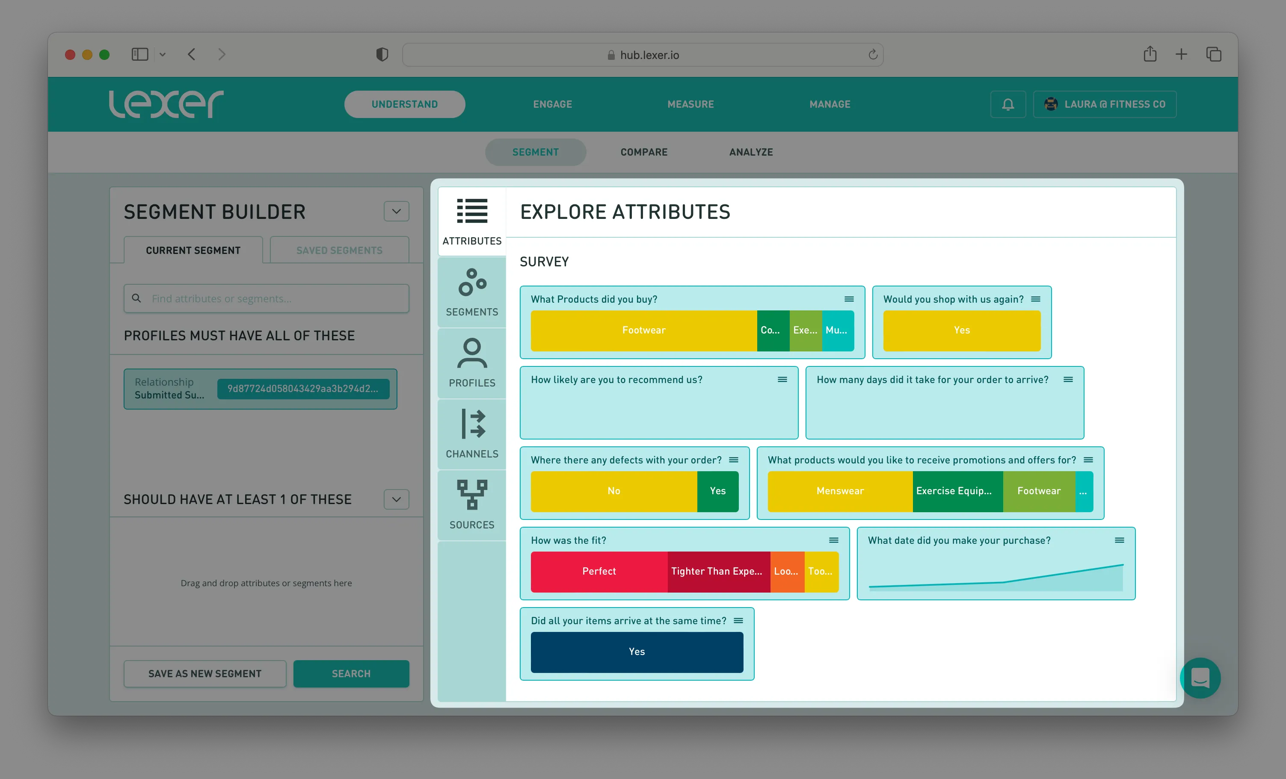
Task: Switch to the Saved Segments tab
Action: [339, 251]
